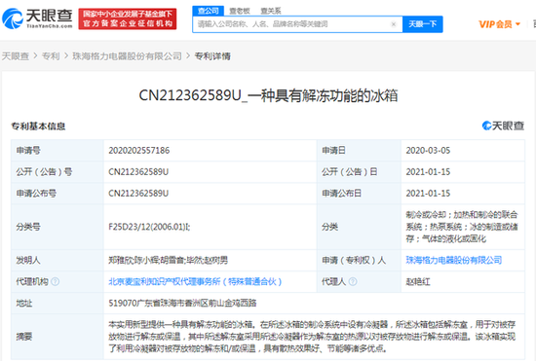The width and height of the screenshot is (536, 361).
Task: Click the patent title CN212362589U heading
Action: [x=268, y=95]
